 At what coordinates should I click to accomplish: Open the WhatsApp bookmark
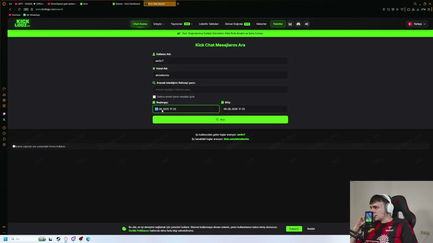(31, 15)
